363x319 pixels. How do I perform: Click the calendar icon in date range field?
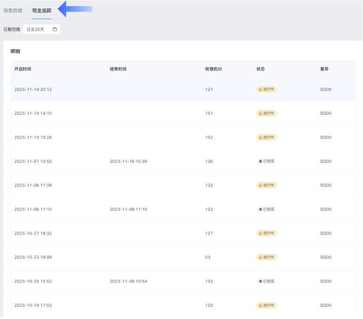(x=55, y=29)
